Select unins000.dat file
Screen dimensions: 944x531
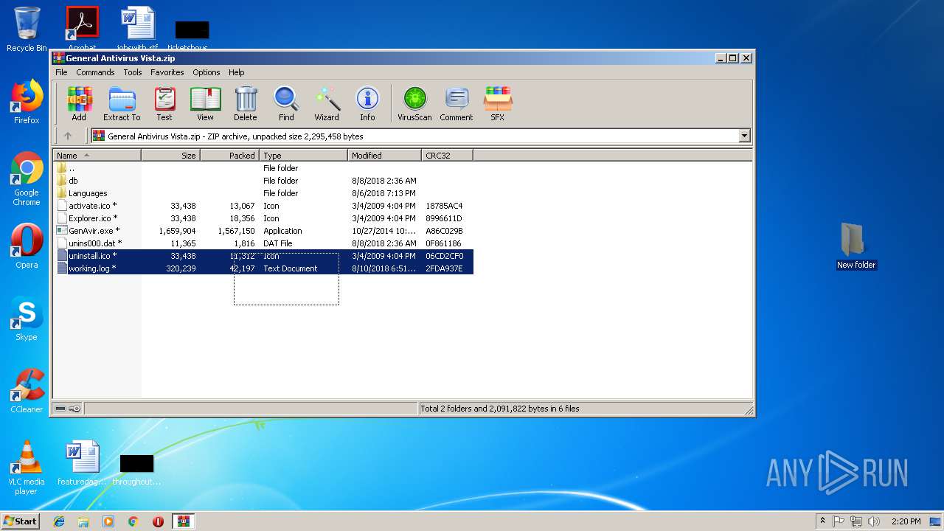click(263, 243)
